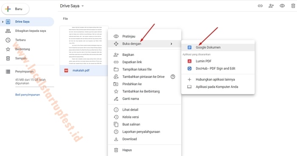Click the Baru new button
Image resolution: width=297 pixels, height=156 pixels.
coord(15,9)
